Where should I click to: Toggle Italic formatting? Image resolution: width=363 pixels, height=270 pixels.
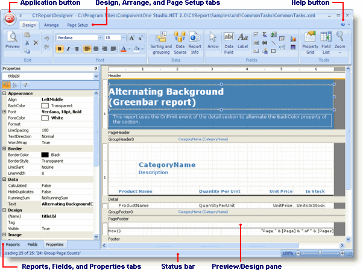pyautogui.click(x=68, y=48)
